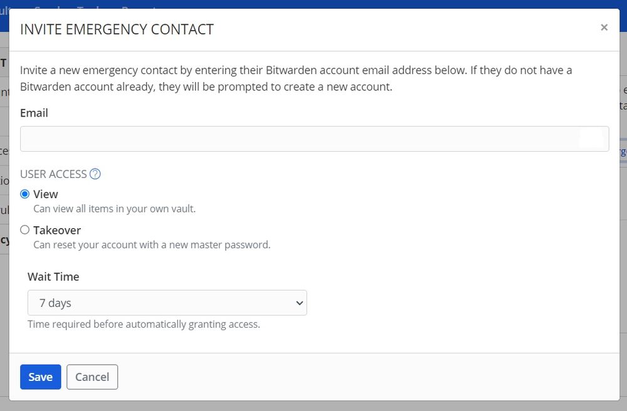Save the emergency contact invitation
The image size is (627, 411).
tap(40, 377)
